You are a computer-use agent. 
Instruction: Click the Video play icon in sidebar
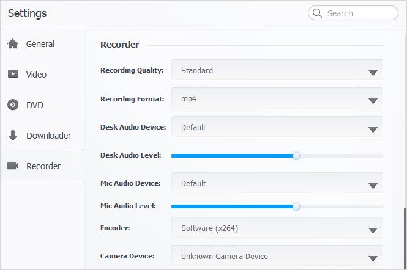12,75
